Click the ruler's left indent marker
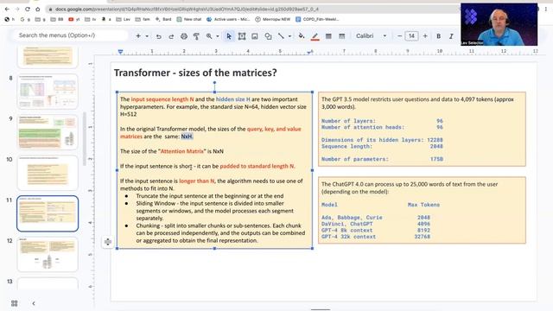The image size is (553, 311). pos(120,52)
